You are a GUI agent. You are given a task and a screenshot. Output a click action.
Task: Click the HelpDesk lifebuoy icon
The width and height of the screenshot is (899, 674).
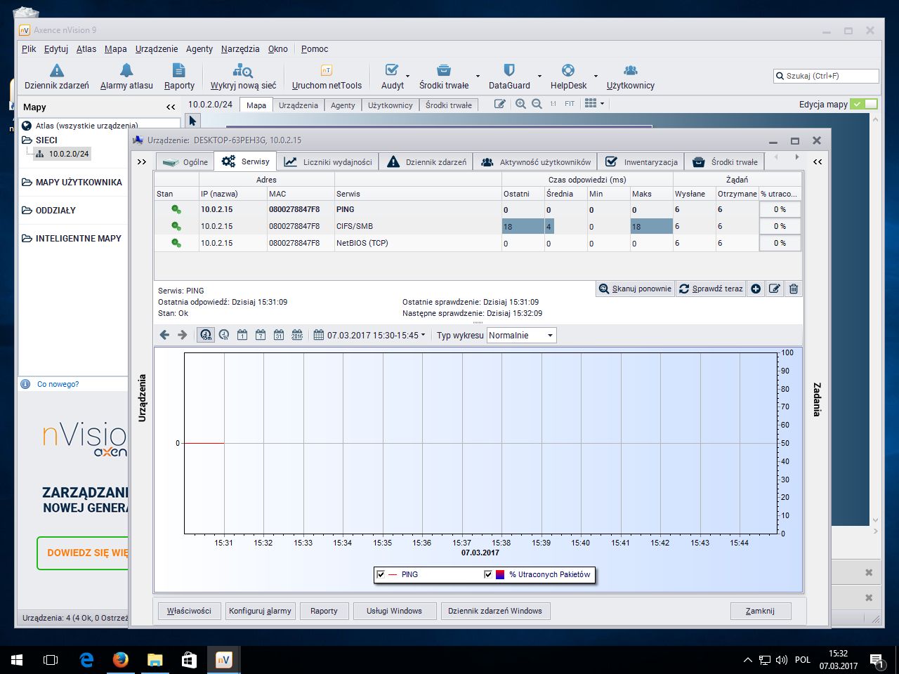(568, 70)
